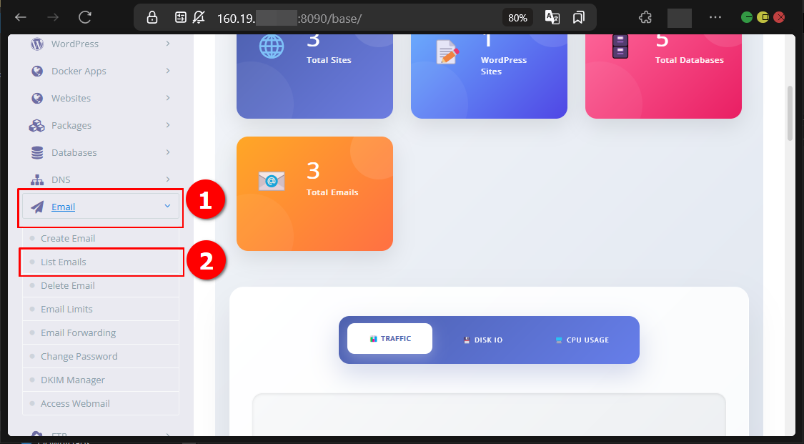Click the browser forward arrow
804x444 pixels.
coord(53,17)
